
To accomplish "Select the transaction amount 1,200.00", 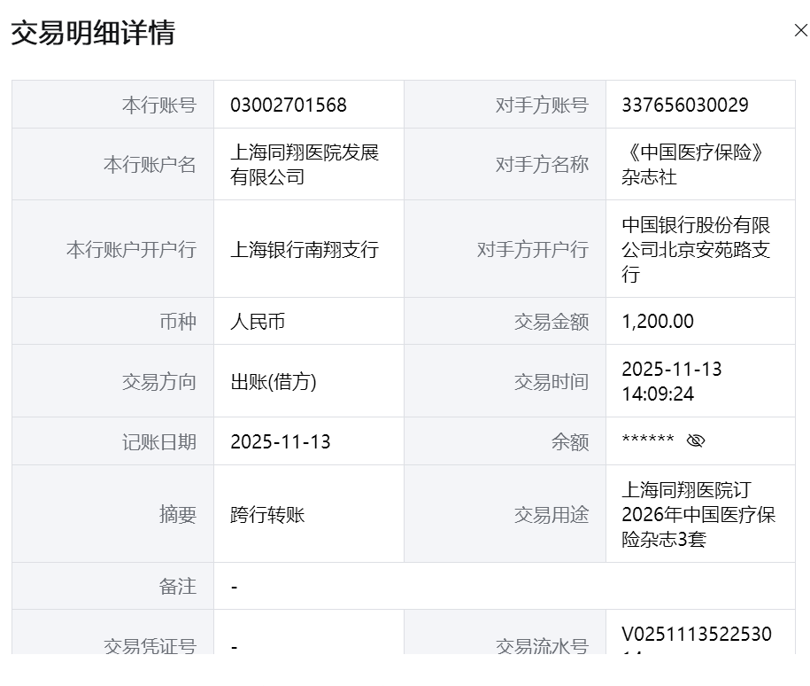I will coord(658,322).
